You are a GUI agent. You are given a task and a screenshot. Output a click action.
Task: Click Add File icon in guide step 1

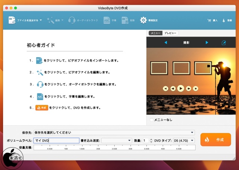(39, 61)
